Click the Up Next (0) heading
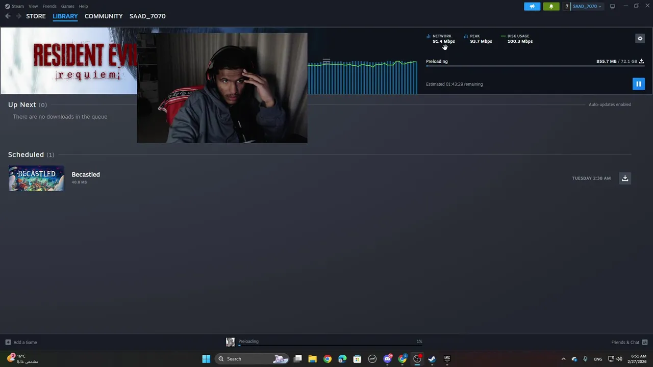Image resolution: width=653 pixels, height=367 pixels. point(28,104)
